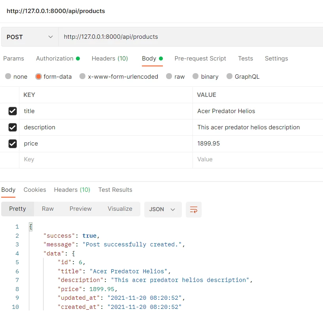Select the form-data body type
Viewport: 323px width, 312px height.
coord(53,76)
